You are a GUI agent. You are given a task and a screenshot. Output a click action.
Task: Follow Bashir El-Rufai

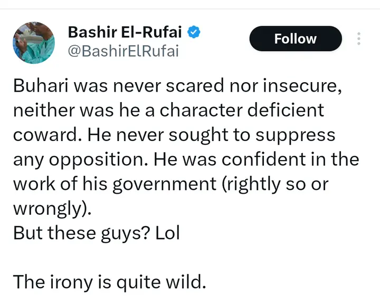[295, 39]
